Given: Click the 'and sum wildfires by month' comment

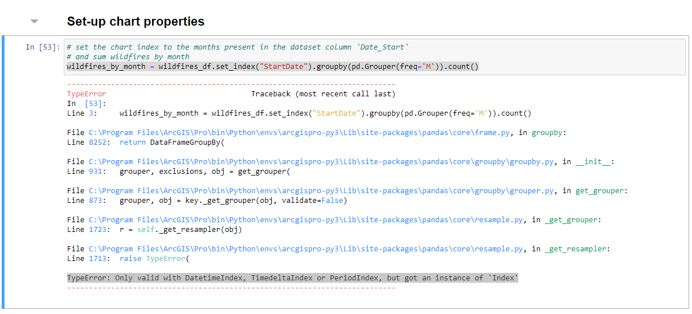Looking at the screenshot, I should point(128,57).
